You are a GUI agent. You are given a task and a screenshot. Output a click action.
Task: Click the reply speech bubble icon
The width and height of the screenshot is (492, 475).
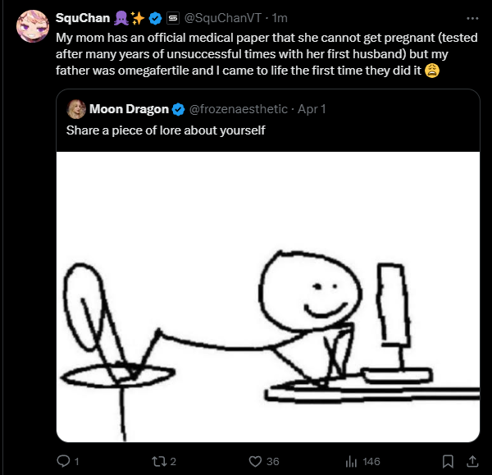point(63,461)
